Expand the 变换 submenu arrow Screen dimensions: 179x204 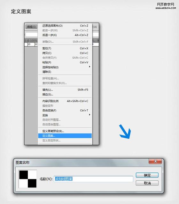pos(89,115)
